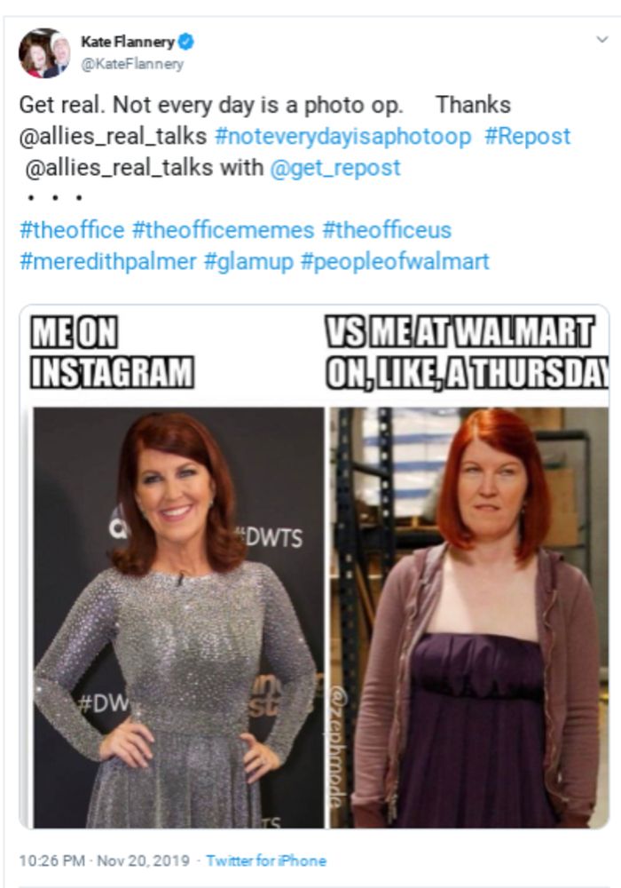Image resolution: width=621 pixels, height=888 pixels.
Task: Click the ME ON INSTAGRAM caption
Action: coord(112,352)
